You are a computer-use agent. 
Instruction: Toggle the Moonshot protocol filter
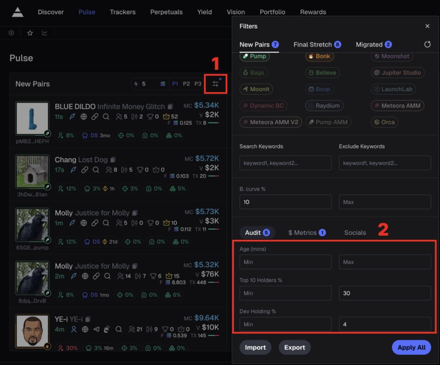[x=392, y=56]
